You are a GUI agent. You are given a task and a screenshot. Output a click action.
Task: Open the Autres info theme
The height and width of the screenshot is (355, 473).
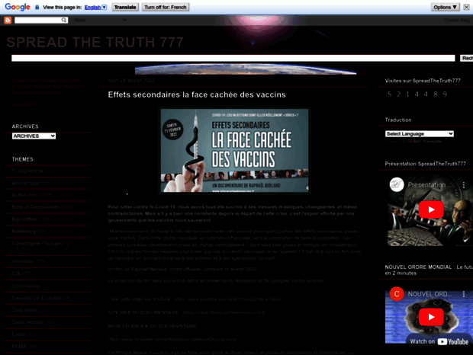point(24,195)
